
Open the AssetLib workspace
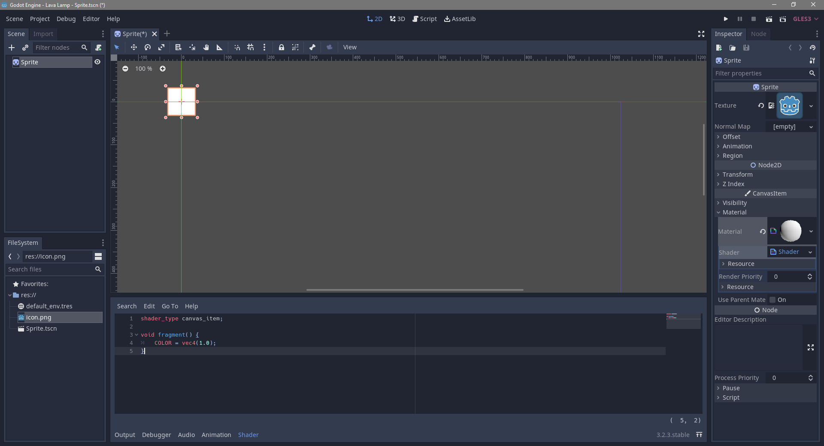(x=460, y=19)
